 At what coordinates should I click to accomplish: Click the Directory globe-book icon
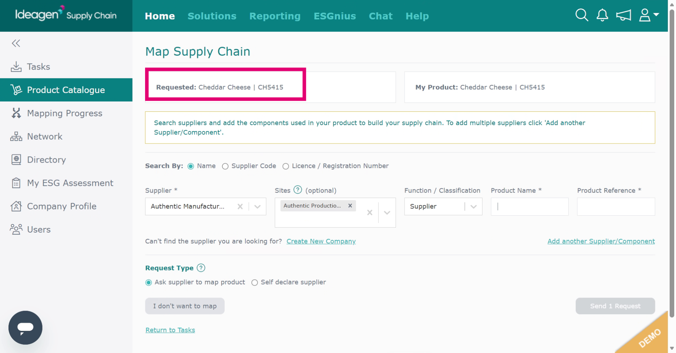coord(16,159)
